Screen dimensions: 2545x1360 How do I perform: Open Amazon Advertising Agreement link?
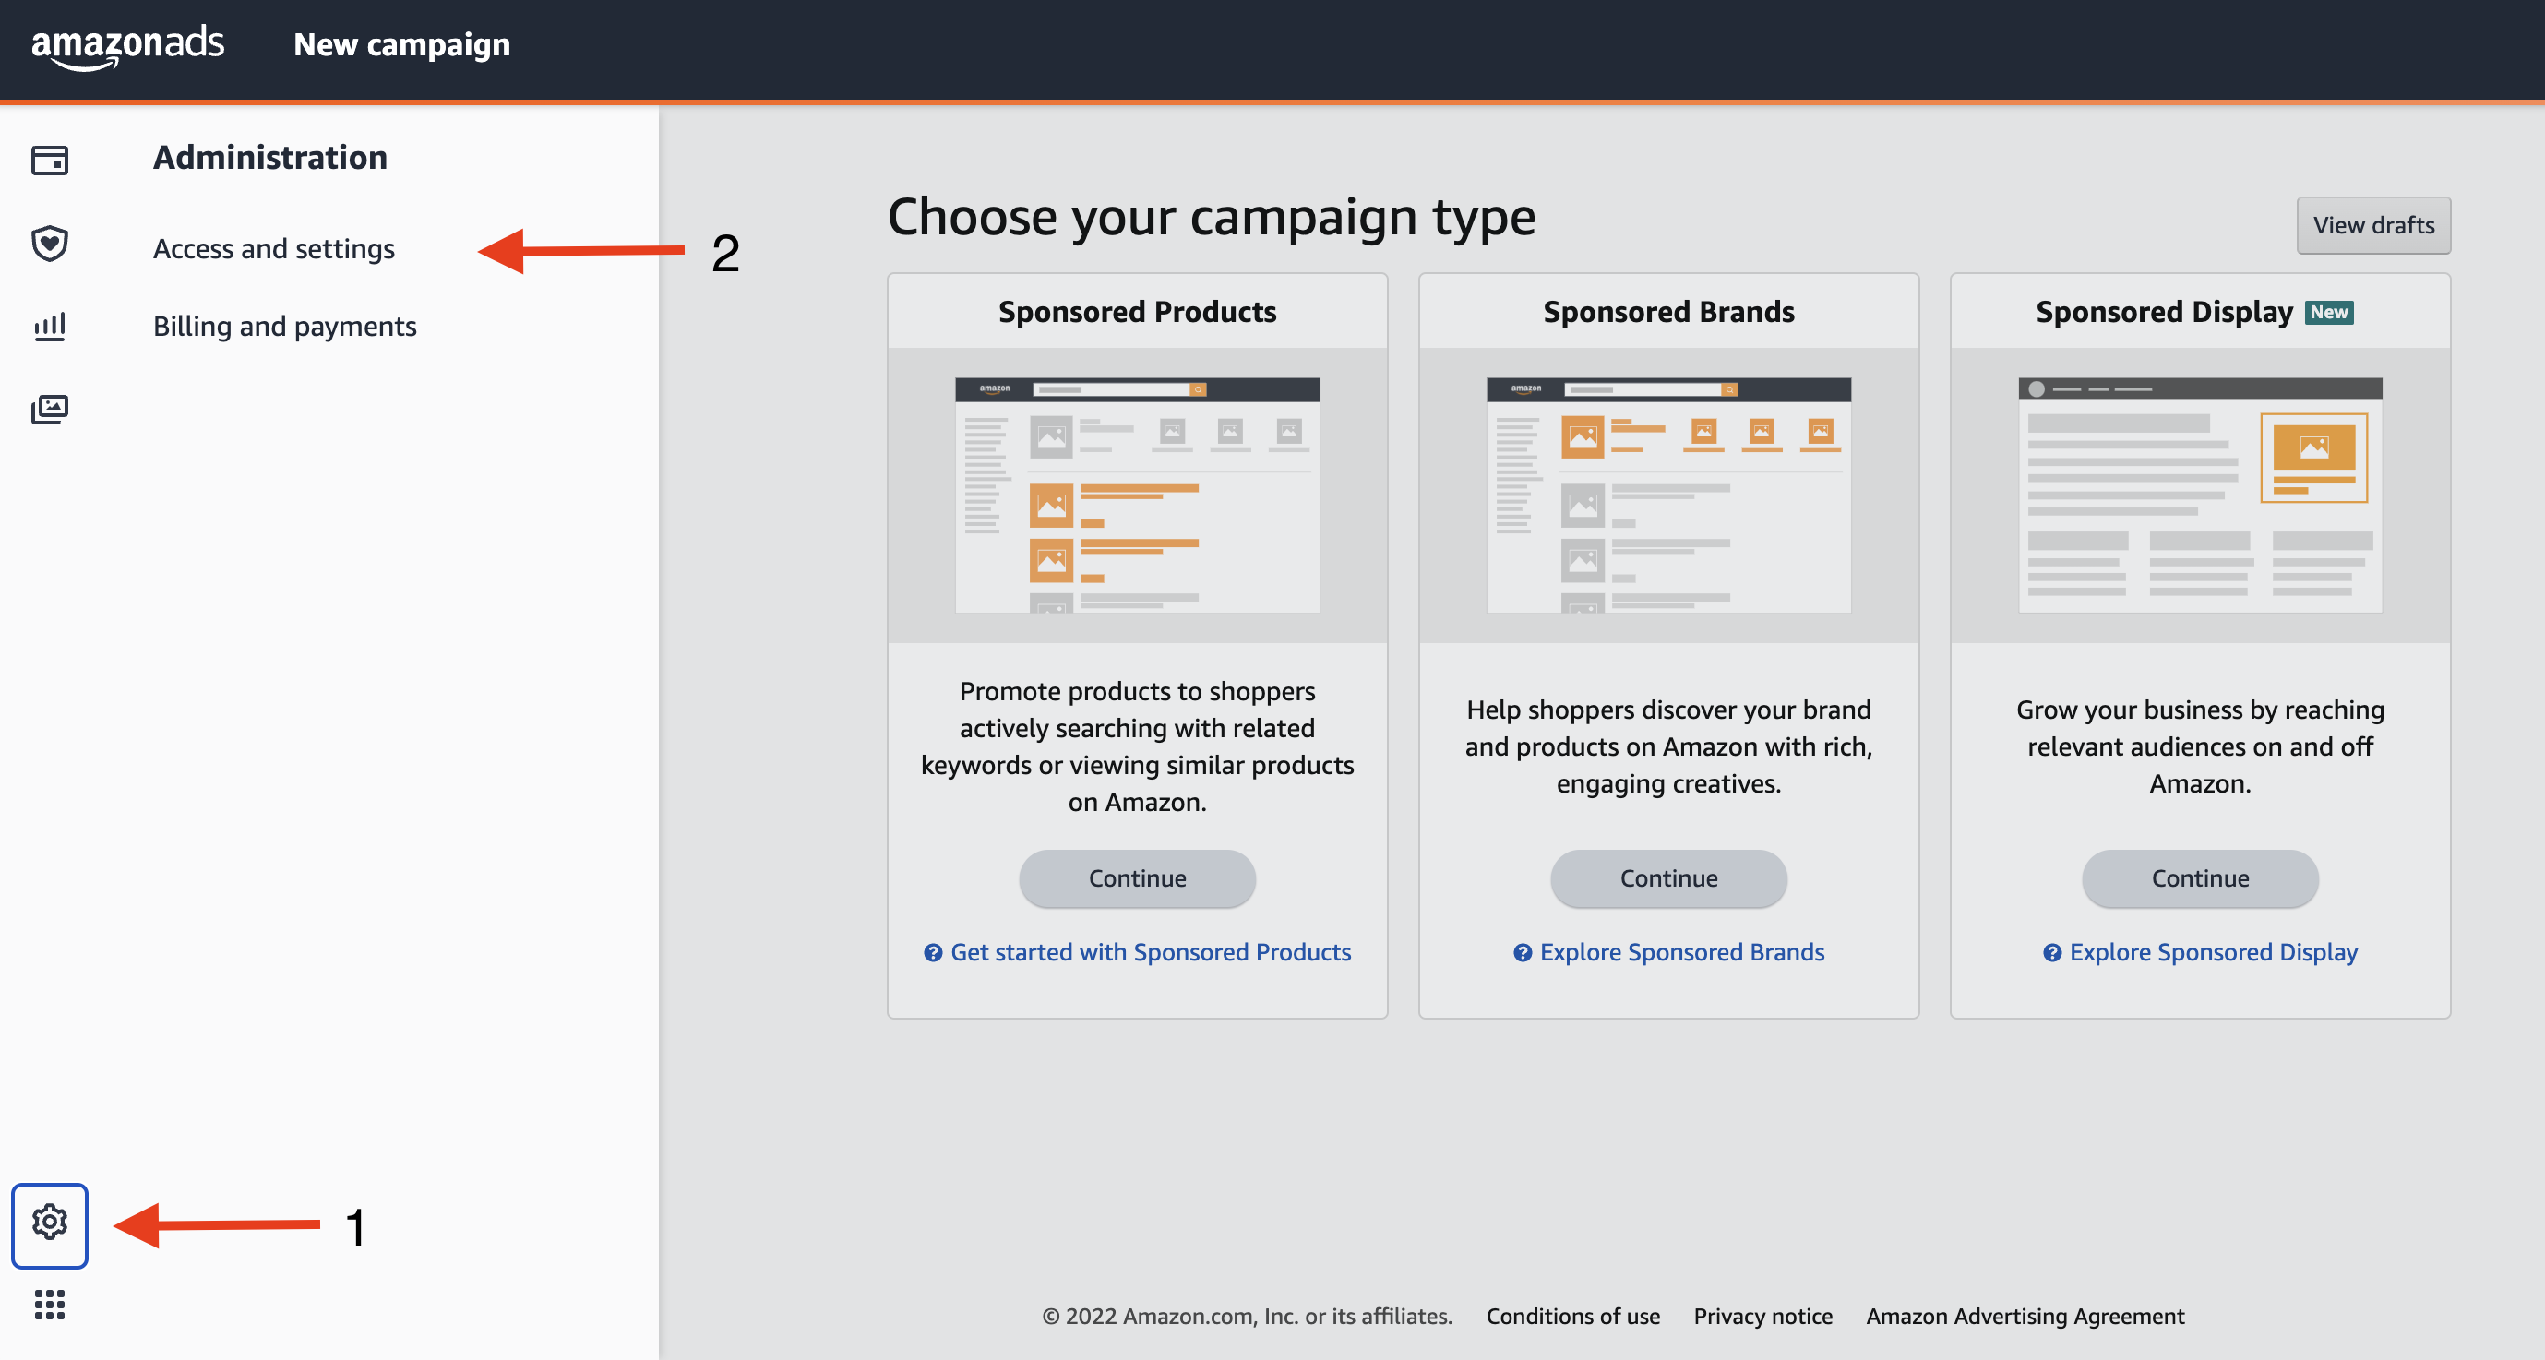point(2025,1317)
